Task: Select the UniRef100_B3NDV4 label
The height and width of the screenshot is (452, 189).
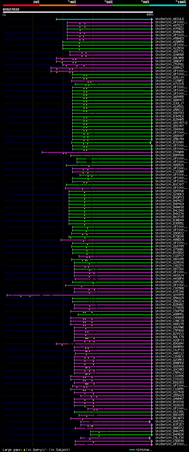Action: tap(170, 220)
